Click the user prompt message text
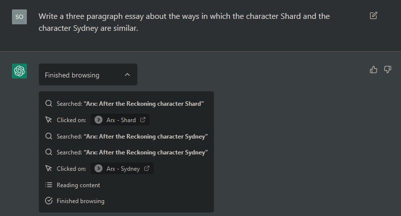This screenshot has width=401, height=216. point(184,22)
